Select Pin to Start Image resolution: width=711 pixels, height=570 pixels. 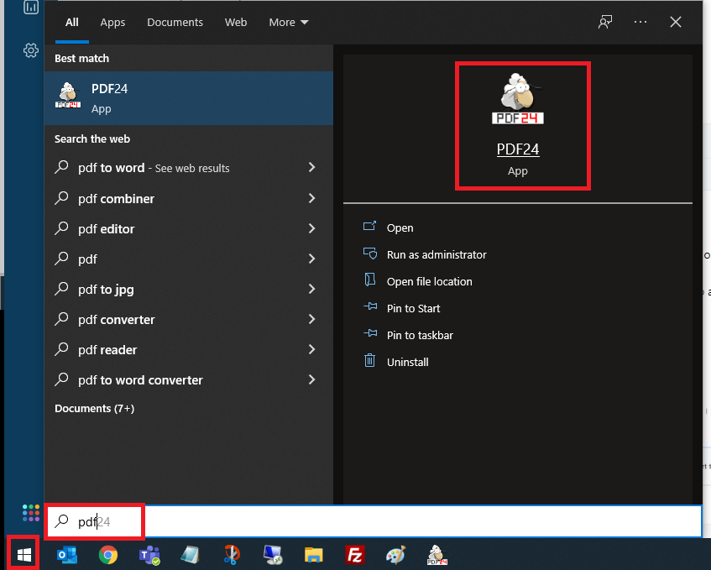[413, 308]
